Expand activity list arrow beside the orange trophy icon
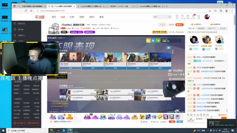This screenshot has width=237, height=133. (75, 117)
